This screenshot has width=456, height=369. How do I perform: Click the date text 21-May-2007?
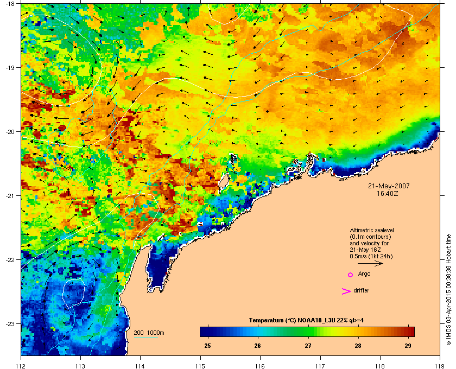(389, 186)
